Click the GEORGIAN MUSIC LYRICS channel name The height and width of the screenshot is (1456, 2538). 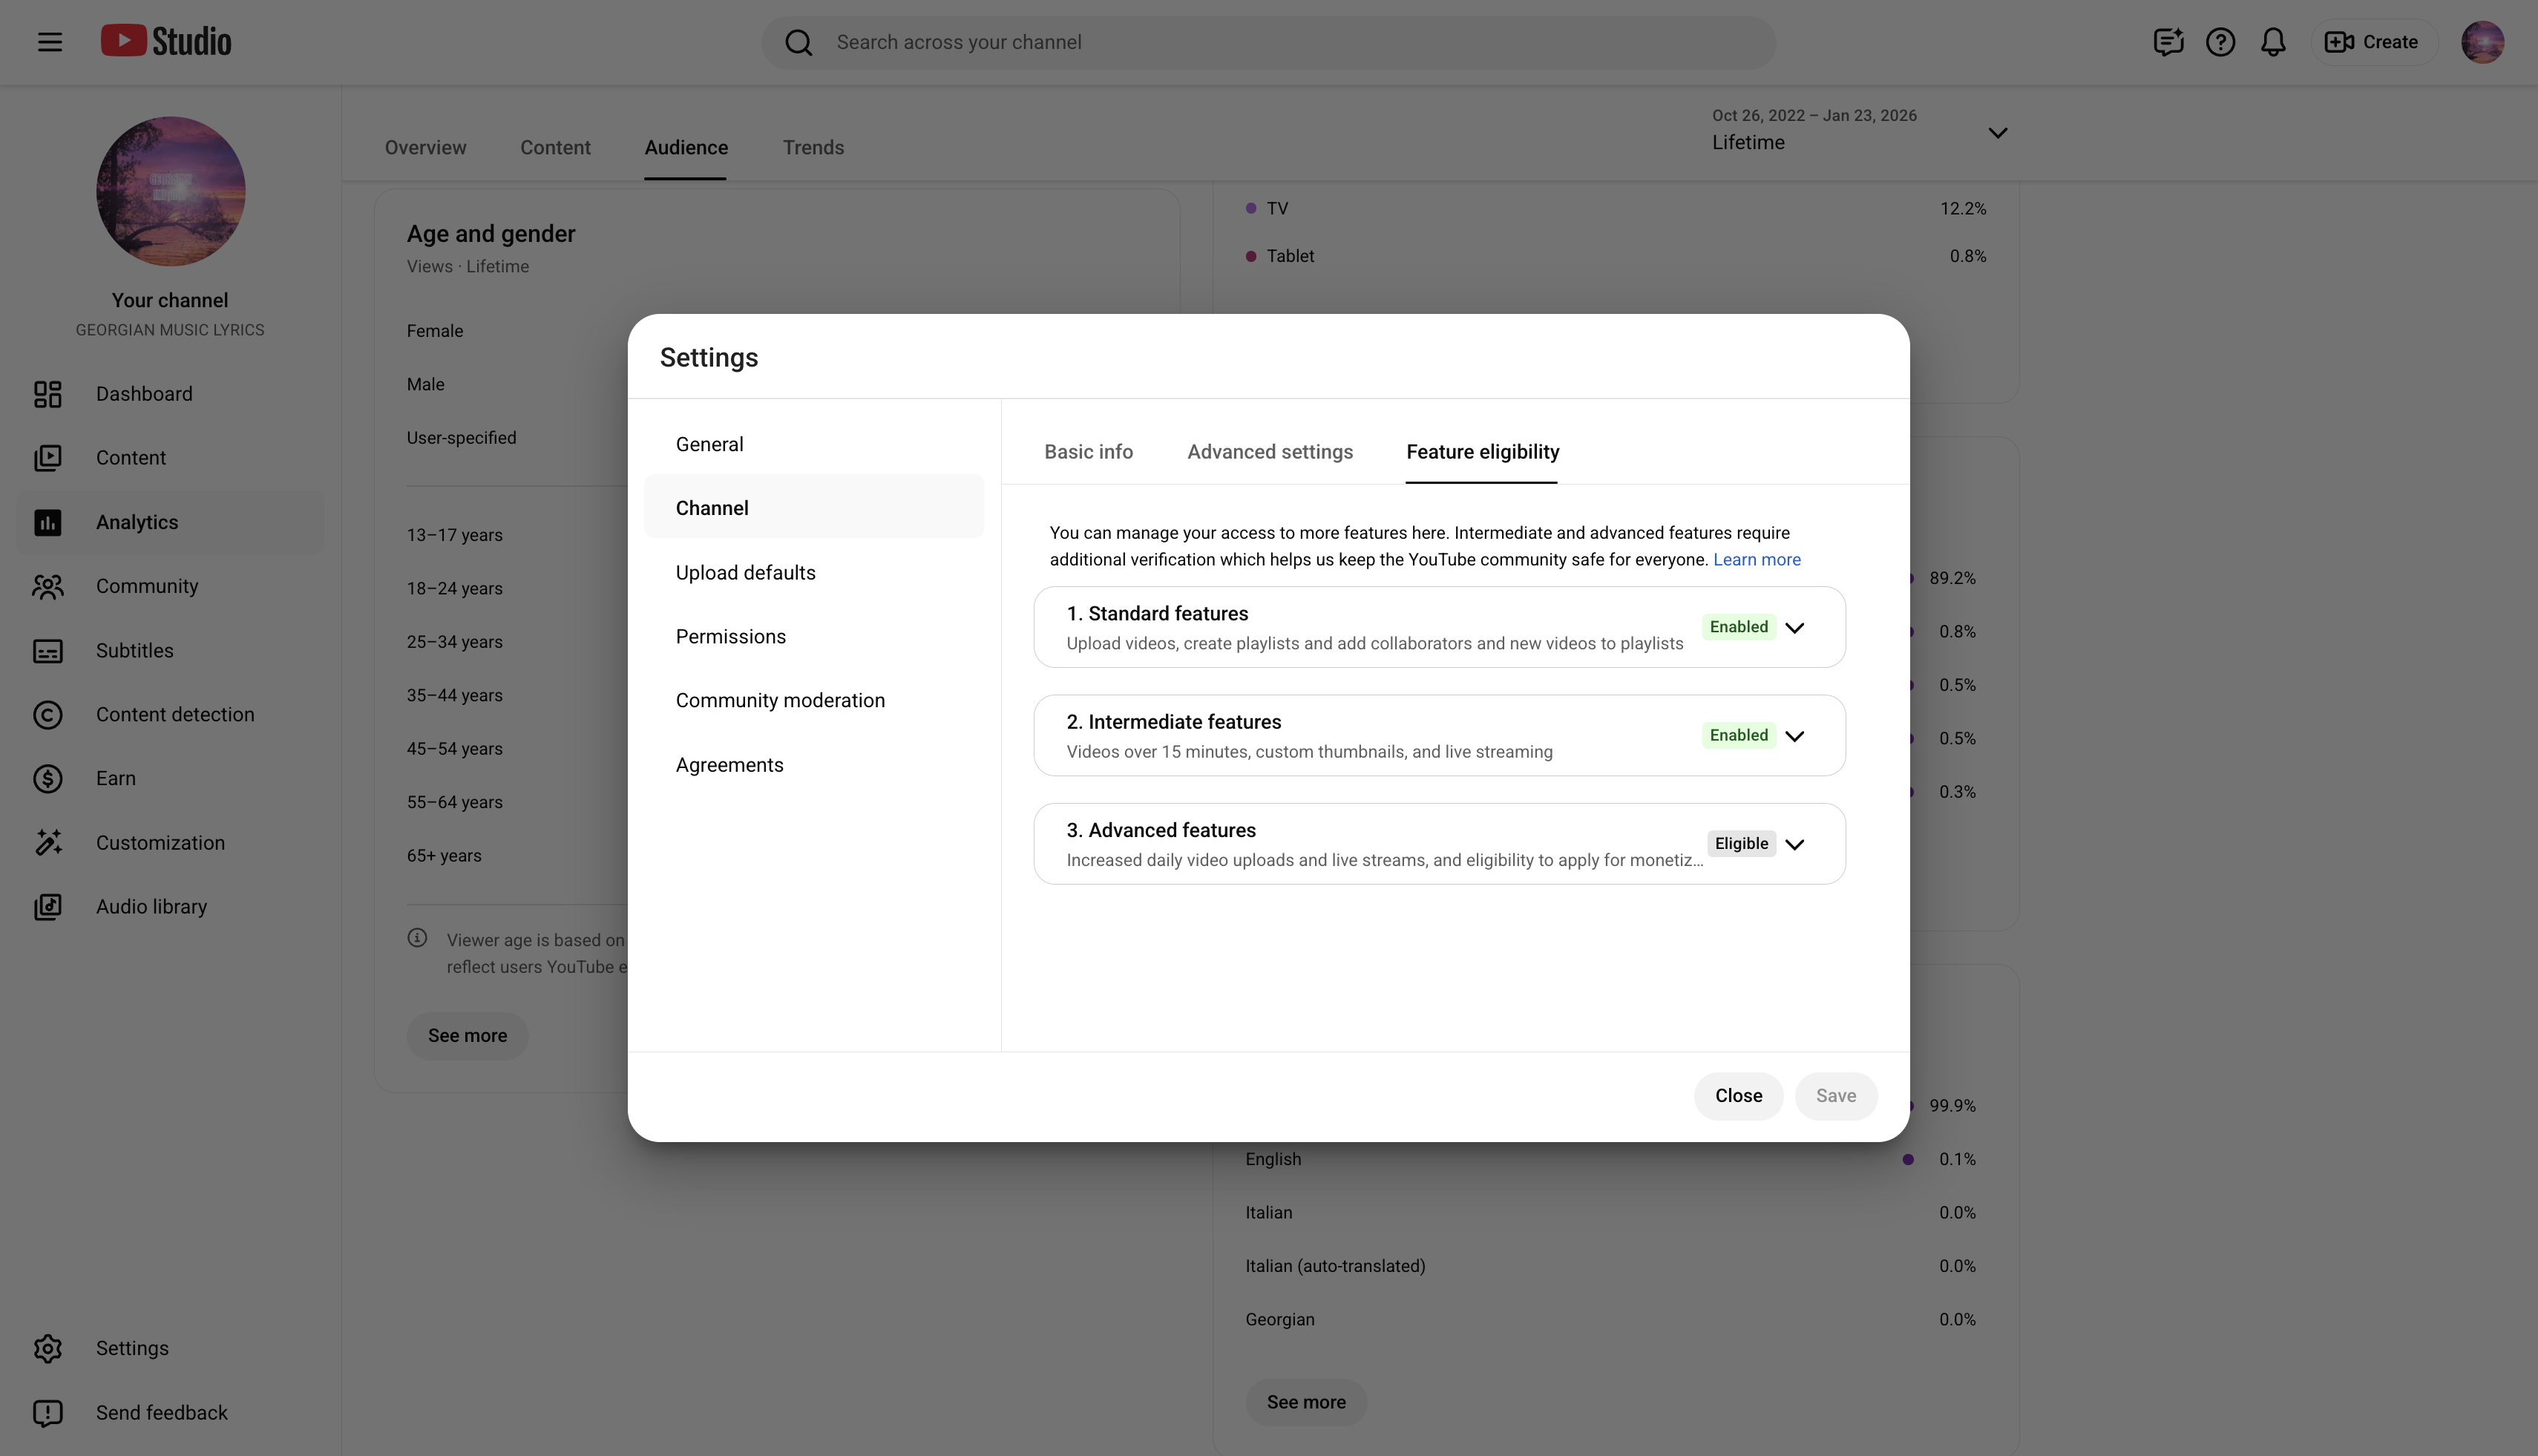click(170, 330)
